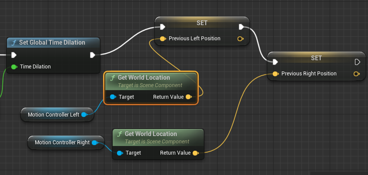
Task: Click 'Target is Scene Component' on highlighted node
Action: (150, 85)
